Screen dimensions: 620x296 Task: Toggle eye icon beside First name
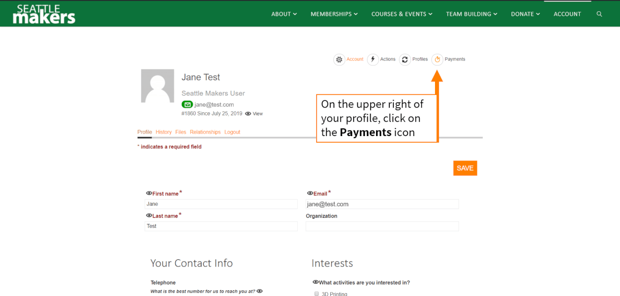coord(149,193)
